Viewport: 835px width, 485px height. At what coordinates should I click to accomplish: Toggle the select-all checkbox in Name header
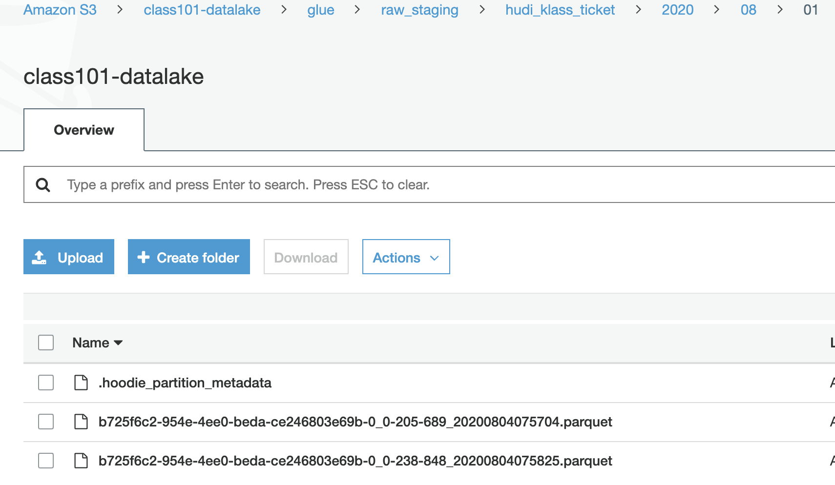pos(46,343)
